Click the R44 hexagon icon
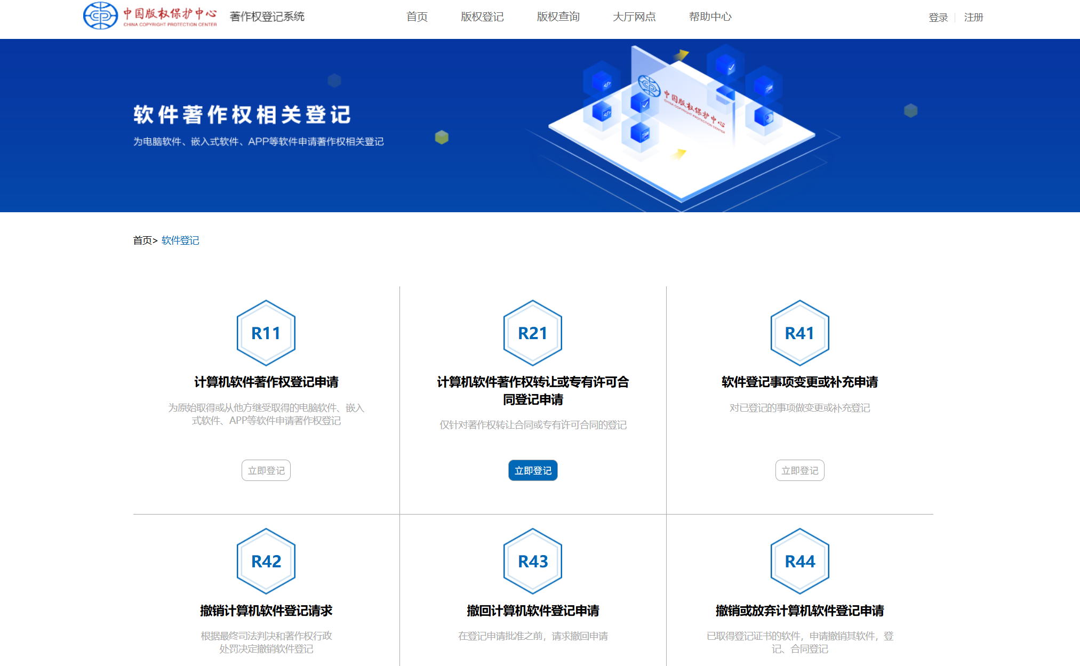Image resolution: width=1080 pixels, height=666 pixels. click(x=799, y=561)
